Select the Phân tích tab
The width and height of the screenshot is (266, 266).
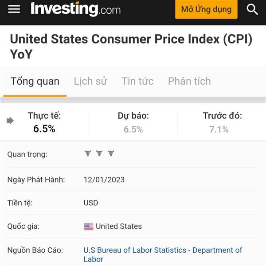point(189,81)
